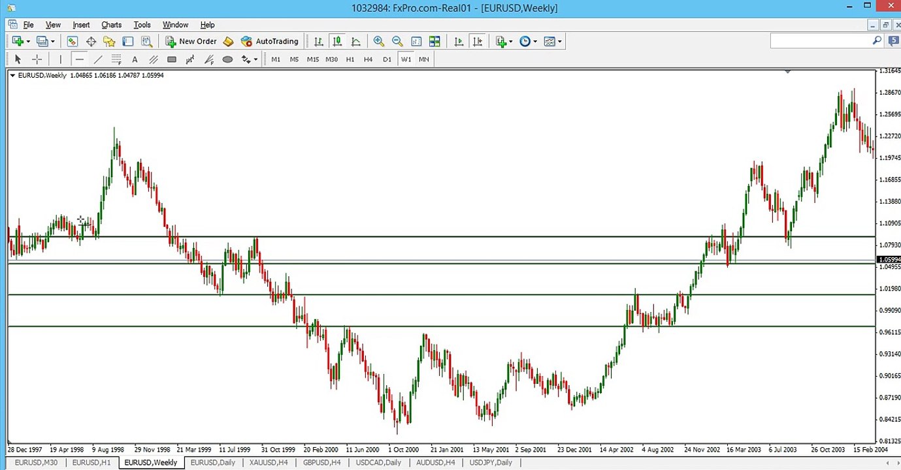Open the View menu
The width and height of the screenshot is (901, 470).
click(x=53, y=25)
